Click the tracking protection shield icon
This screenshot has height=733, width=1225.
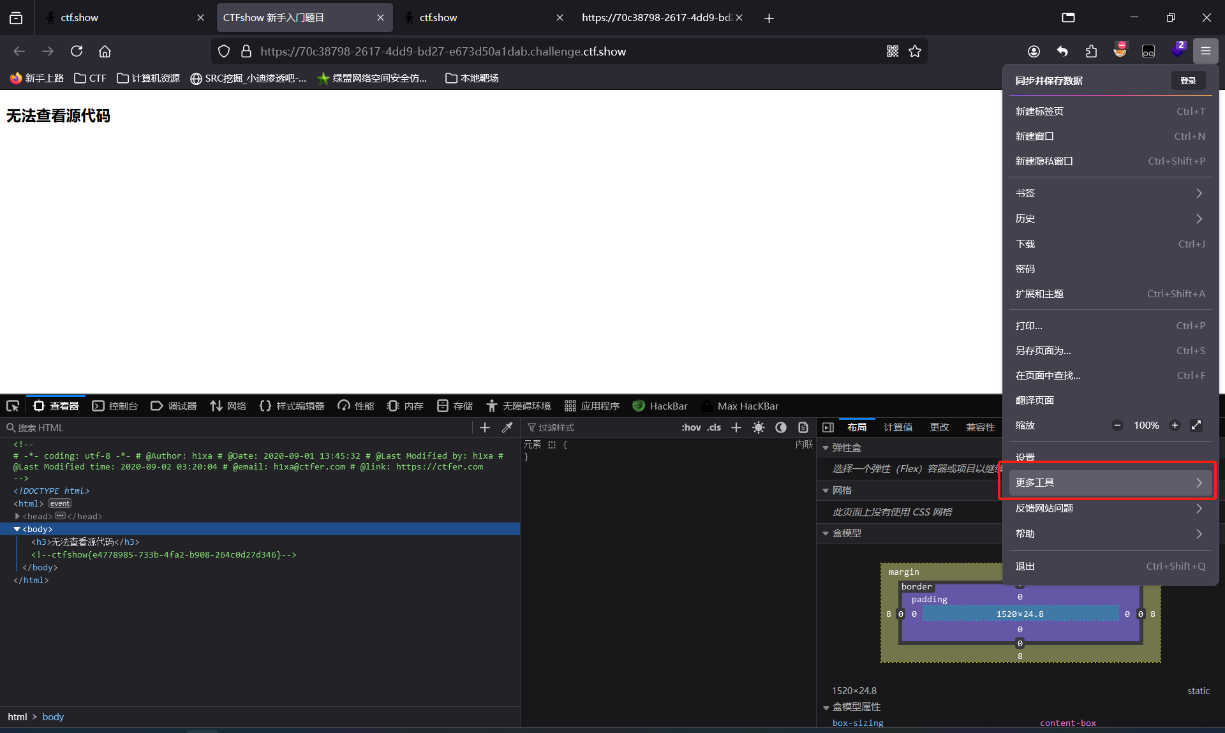(x=224, y=51)
